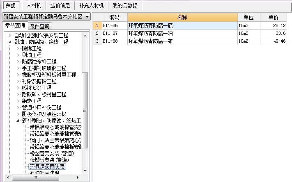The image size is (292, 182).
Task: Select 除锈工程 in the chapter tree
Action: tap(32, 48)
